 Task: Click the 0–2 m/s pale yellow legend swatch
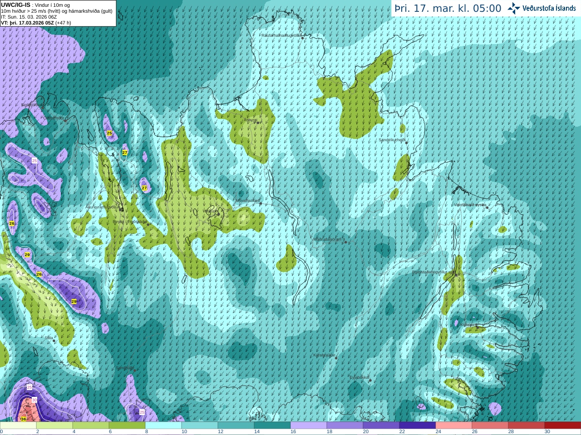18,425
